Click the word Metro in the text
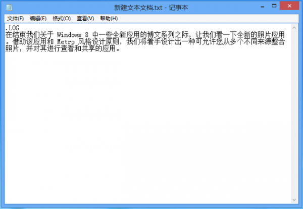The image size is (303, 209). pyautogui.click(x=66, y=42)
